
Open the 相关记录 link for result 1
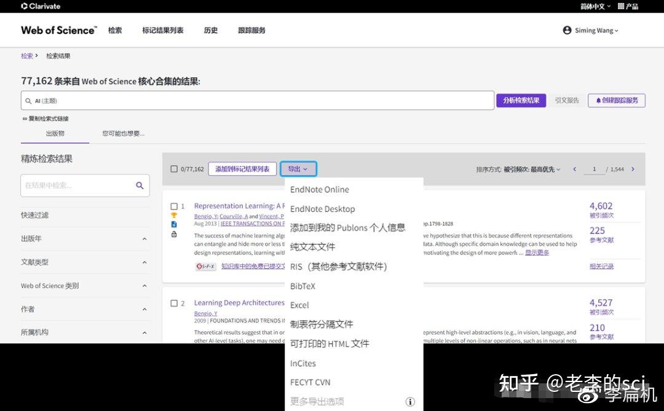[x=601, y=265]
